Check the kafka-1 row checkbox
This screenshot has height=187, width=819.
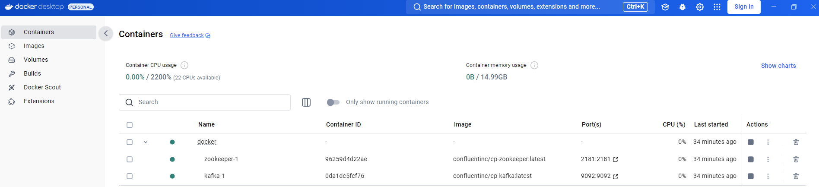[130, 176]
